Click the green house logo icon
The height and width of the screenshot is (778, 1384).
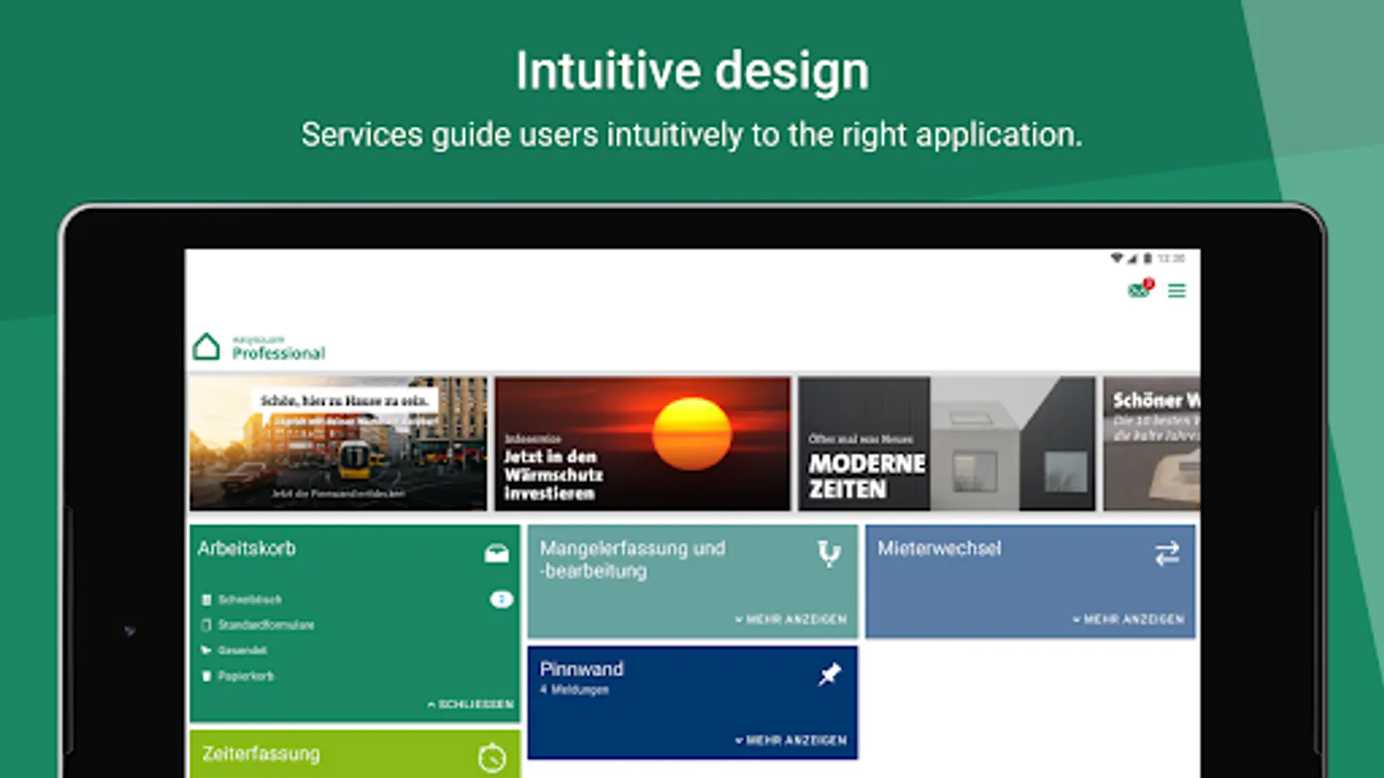(x=206, y=348)
